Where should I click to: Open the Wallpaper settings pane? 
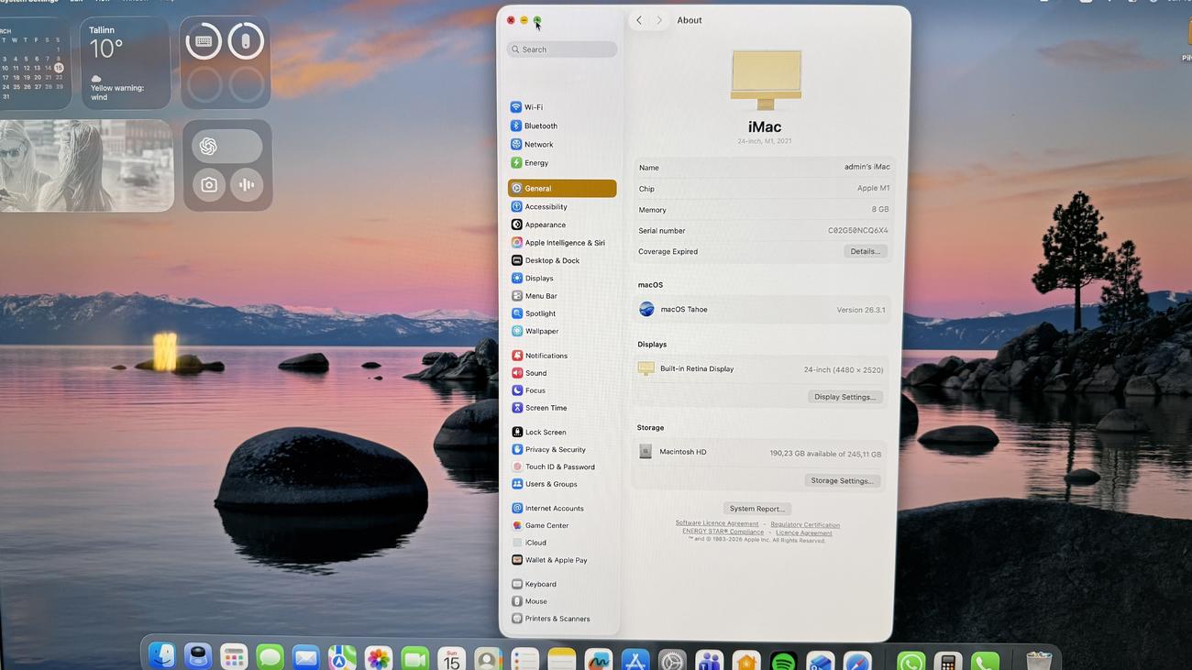click(541, 331)
